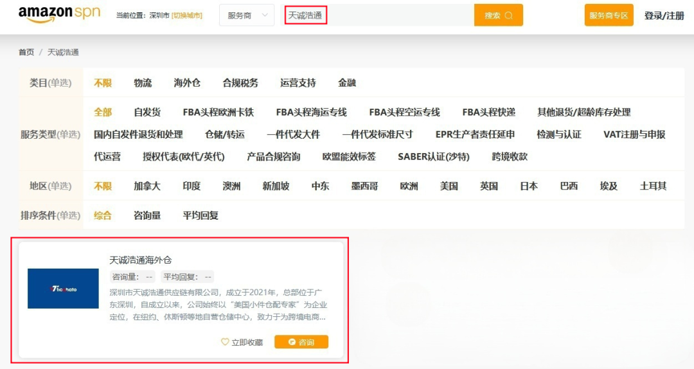This screenshot has width=694, height=369.
Task: Click 登录/注册 to sign in
Action: (664, 15)
